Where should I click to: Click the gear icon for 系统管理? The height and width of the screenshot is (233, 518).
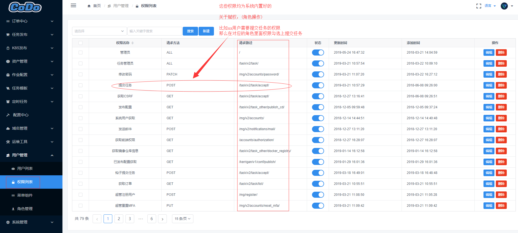coord(8,222)
